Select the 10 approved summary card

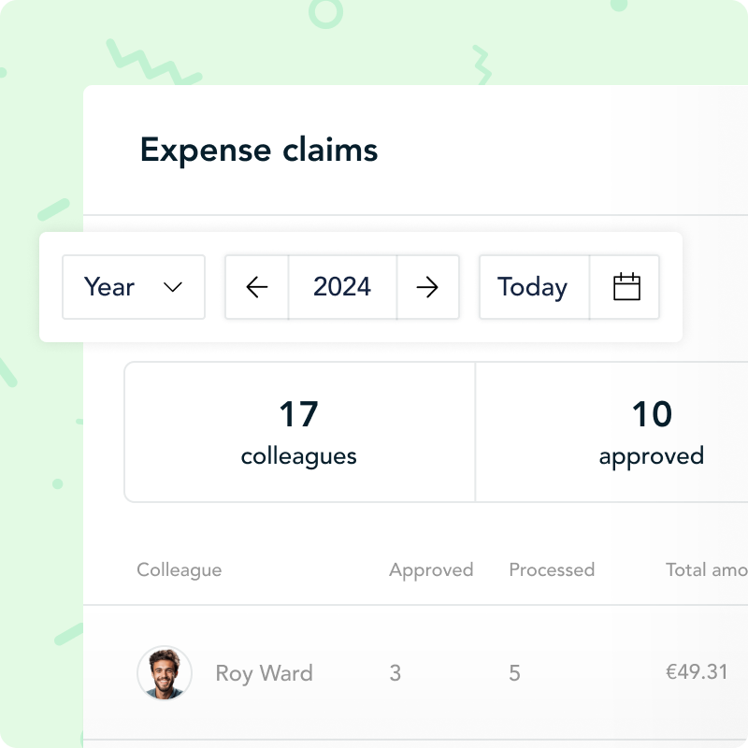651,432
